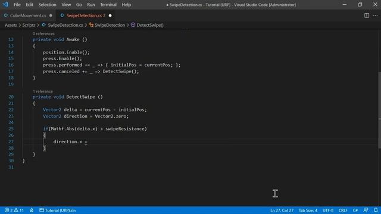This screenshot has width=381, height=214.
Task: Click the editor vertical scrollbar
Action: coord(379,110)
